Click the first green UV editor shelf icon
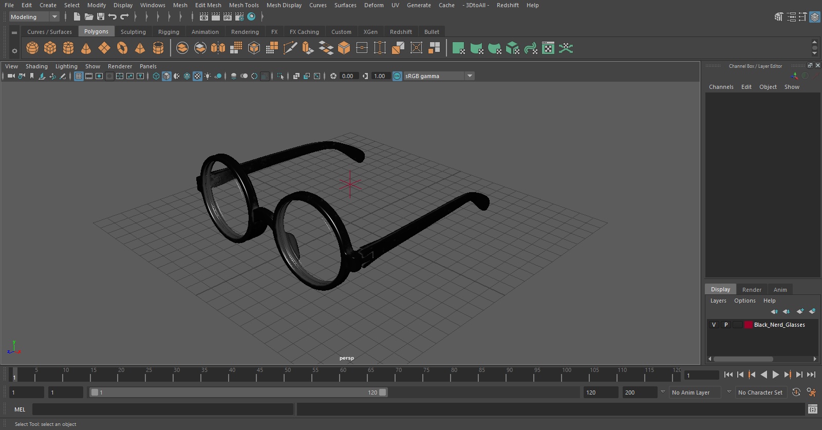The height and width of the screenshot is (430, 822). (458, 48)
